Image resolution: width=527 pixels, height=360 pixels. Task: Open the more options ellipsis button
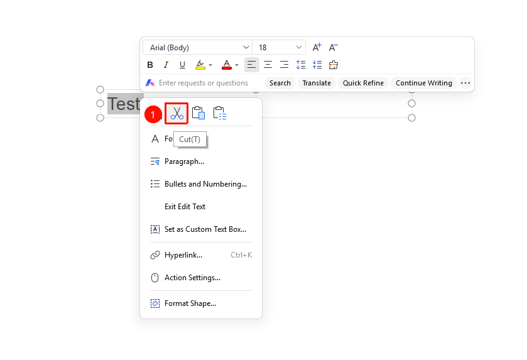(465, 83)
